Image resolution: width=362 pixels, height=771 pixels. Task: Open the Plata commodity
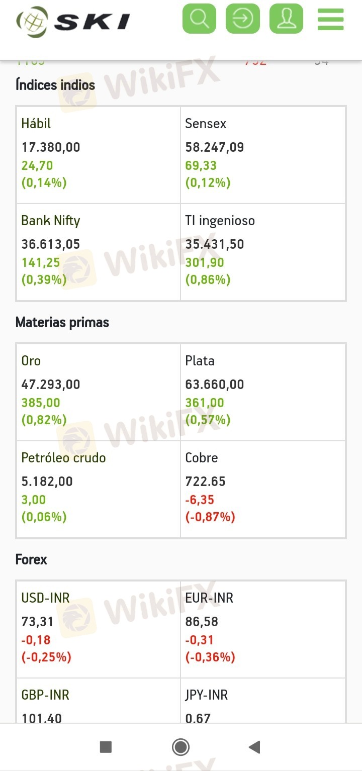point(200,361)
